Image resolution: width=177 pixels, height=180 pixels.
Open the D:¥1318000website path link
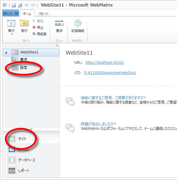[x=110, y=73]
